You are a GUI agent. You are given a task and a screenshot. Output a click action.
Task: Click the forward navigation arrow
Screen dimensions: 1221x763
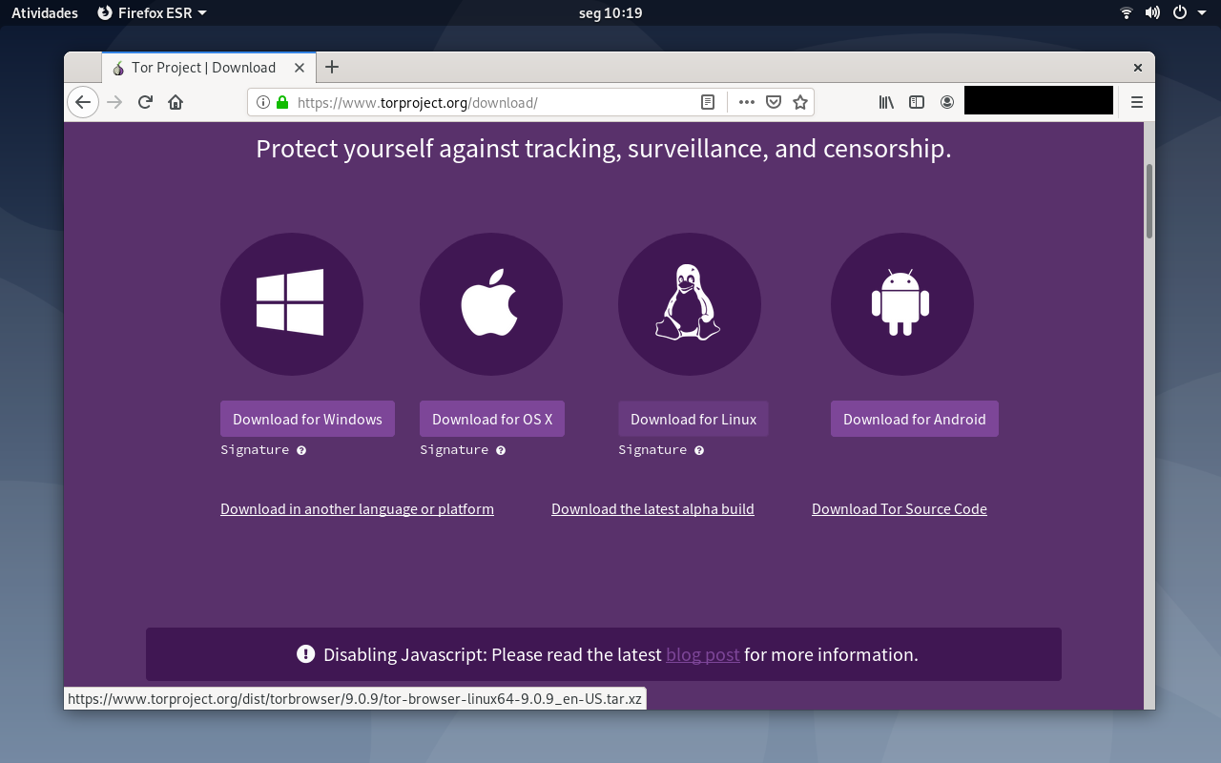[x=114, y=102]
